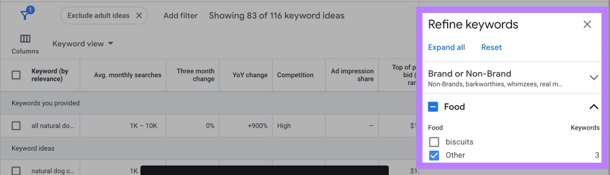Open the Columns chooser icon
610x175 pixels.
25,39
